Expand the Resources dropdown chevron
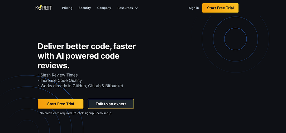Viewport: 286px width, 133px height. (137, 8)
